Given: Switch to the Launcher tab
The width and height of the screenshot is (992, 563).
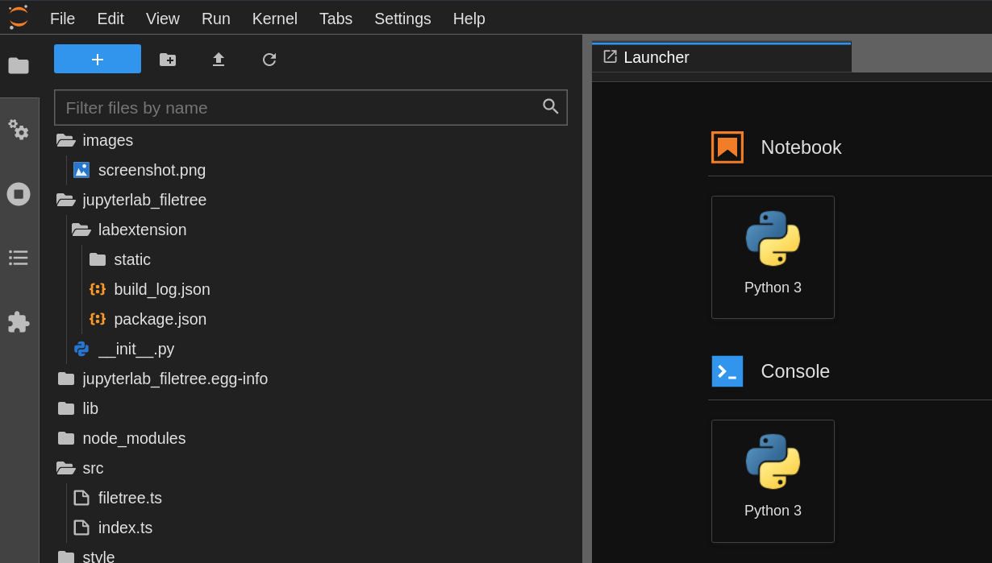Looking at the screenshot, I should click(x=655, y=57).
